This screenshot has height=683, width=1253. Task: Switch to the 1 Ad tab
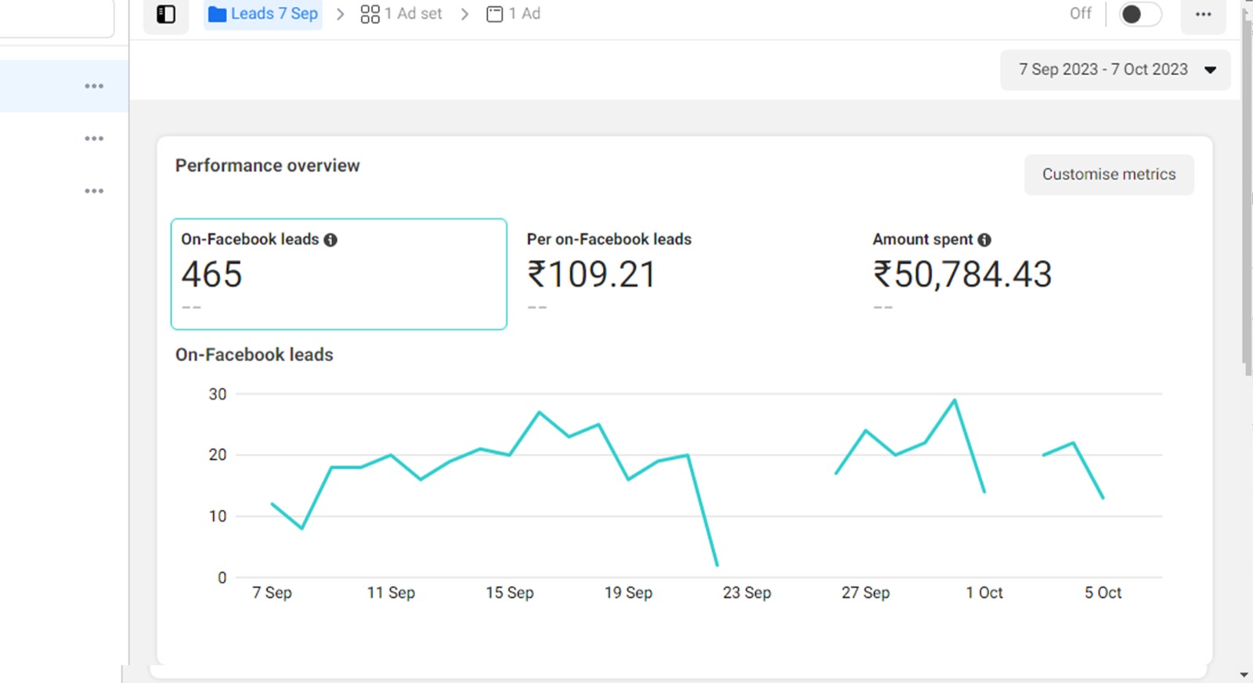coord(524,14)
